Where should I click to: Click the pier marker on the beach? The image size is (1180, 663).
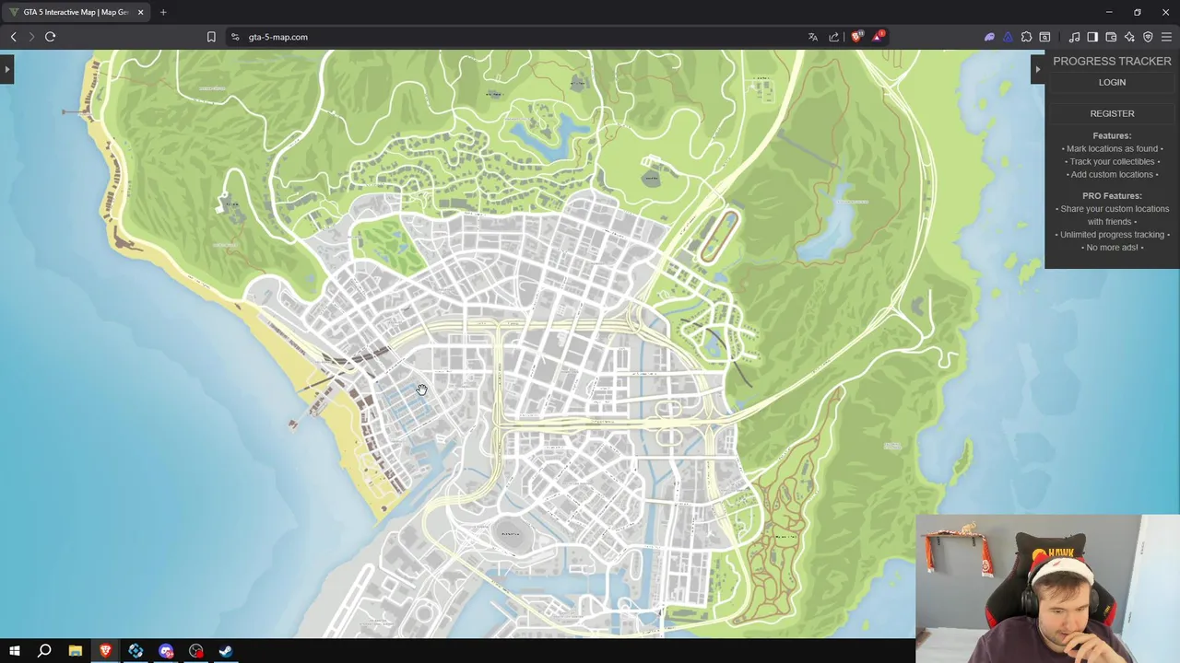pyautogui.click(x=292, y=424)
